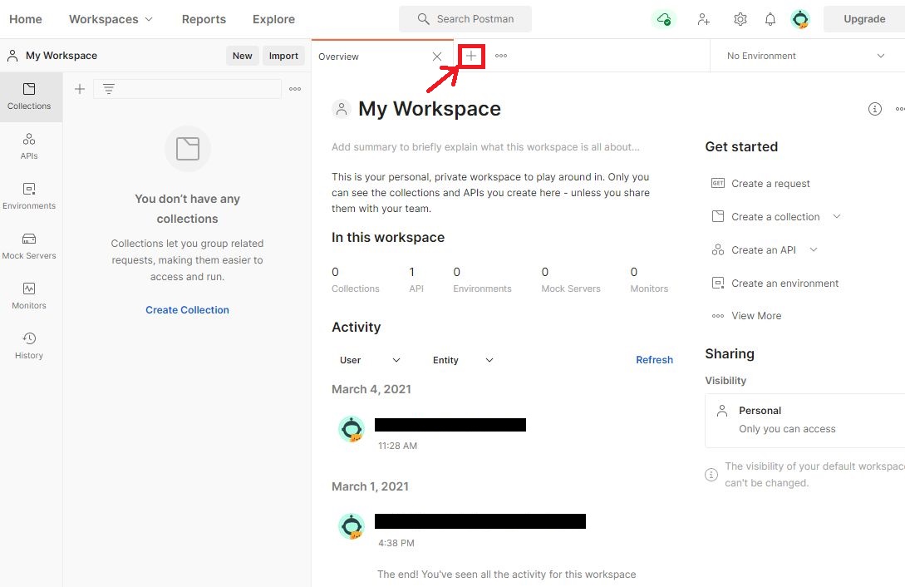Click the invite people icon
905x587 pixels.
(x=704, y=19)
